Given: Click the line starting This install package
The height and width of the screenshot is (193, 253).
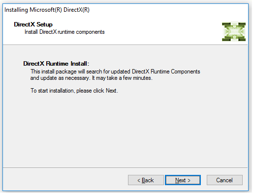Looking at the screenshot, I should (x=115, y=72).
